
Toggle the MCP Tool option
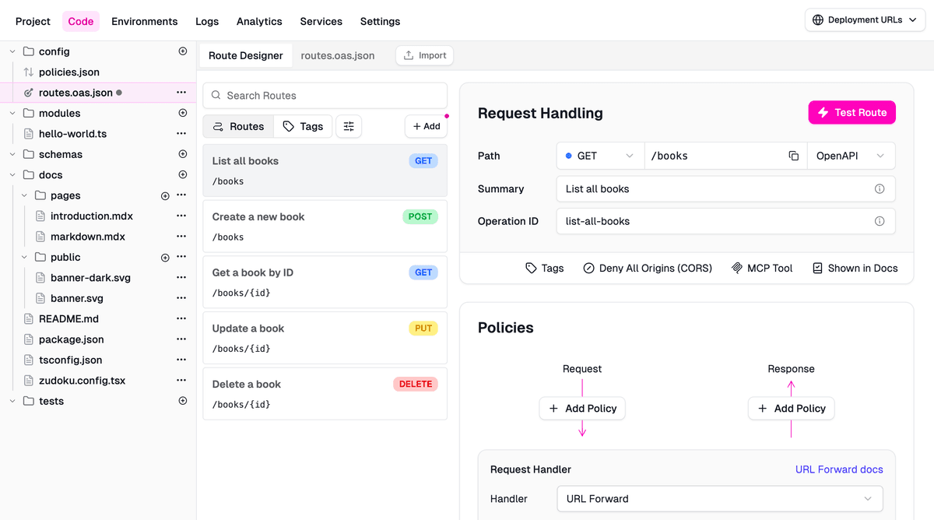pos(761,268)
